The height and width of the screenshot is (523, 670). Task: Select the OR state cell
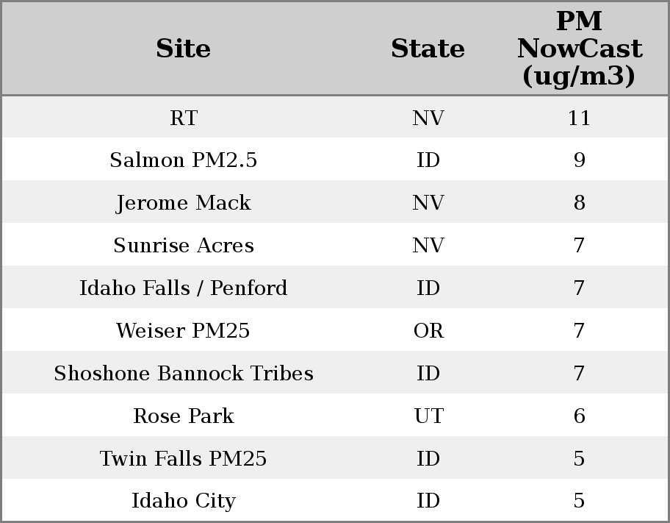tap(428, 331)
